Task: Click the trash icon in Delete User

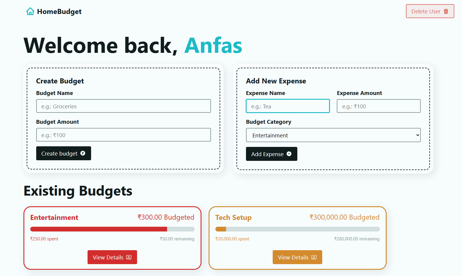Action: click(446, 11)
